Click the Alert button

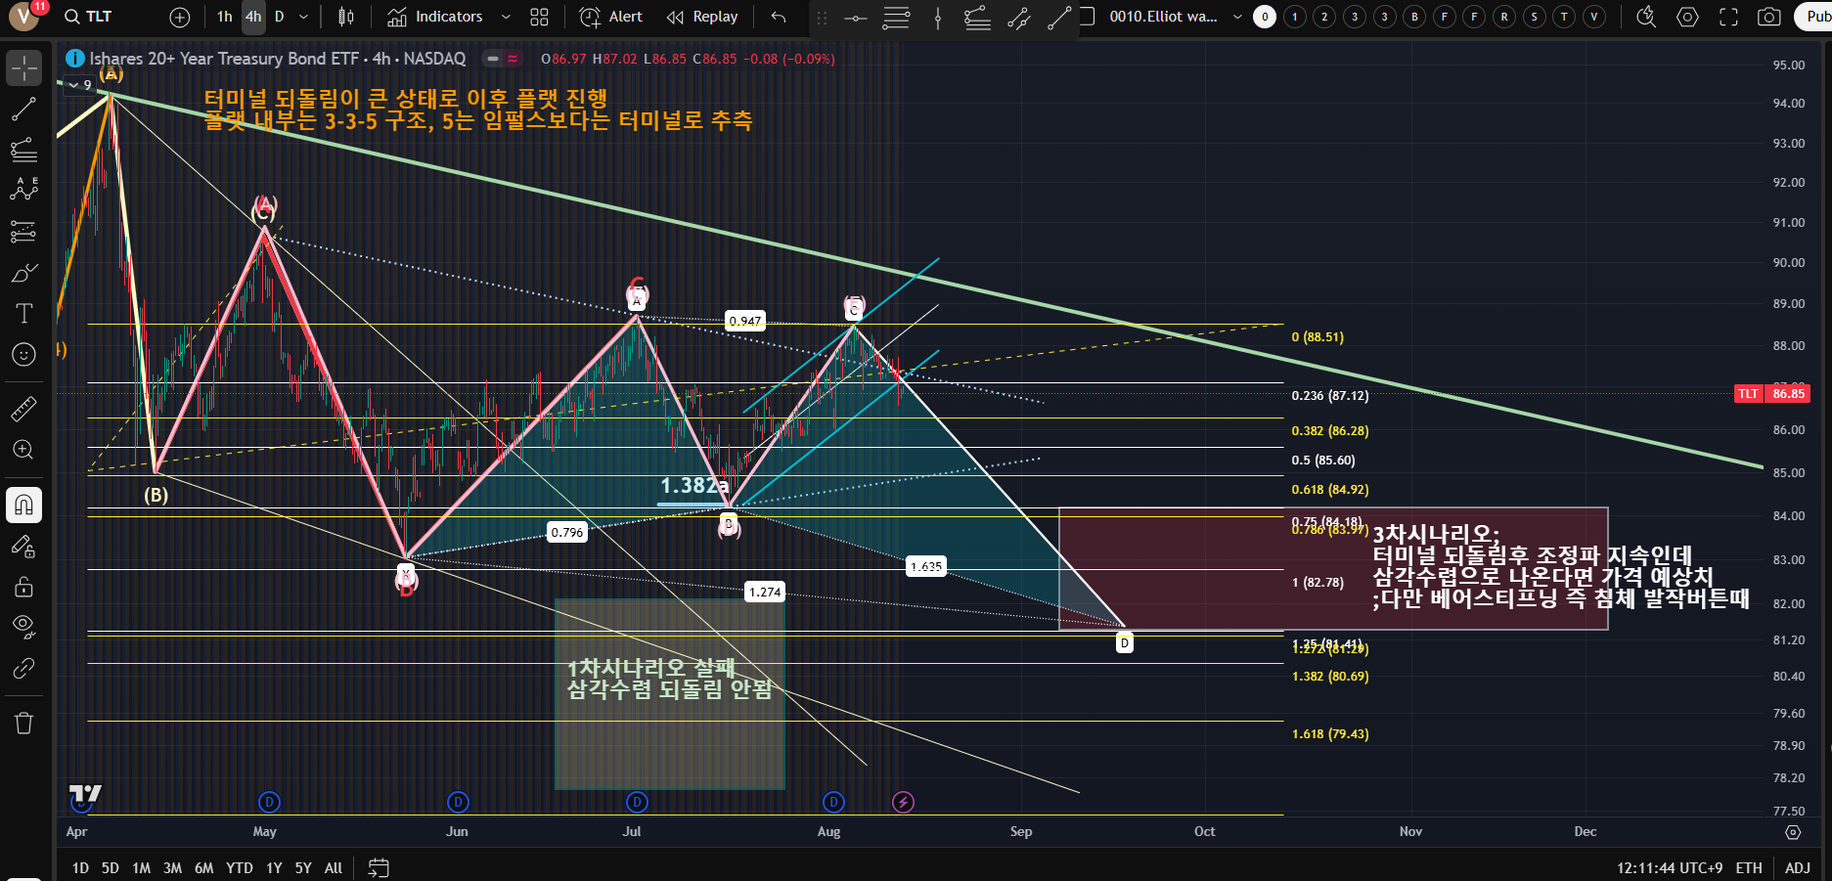[x=611, y=17]
